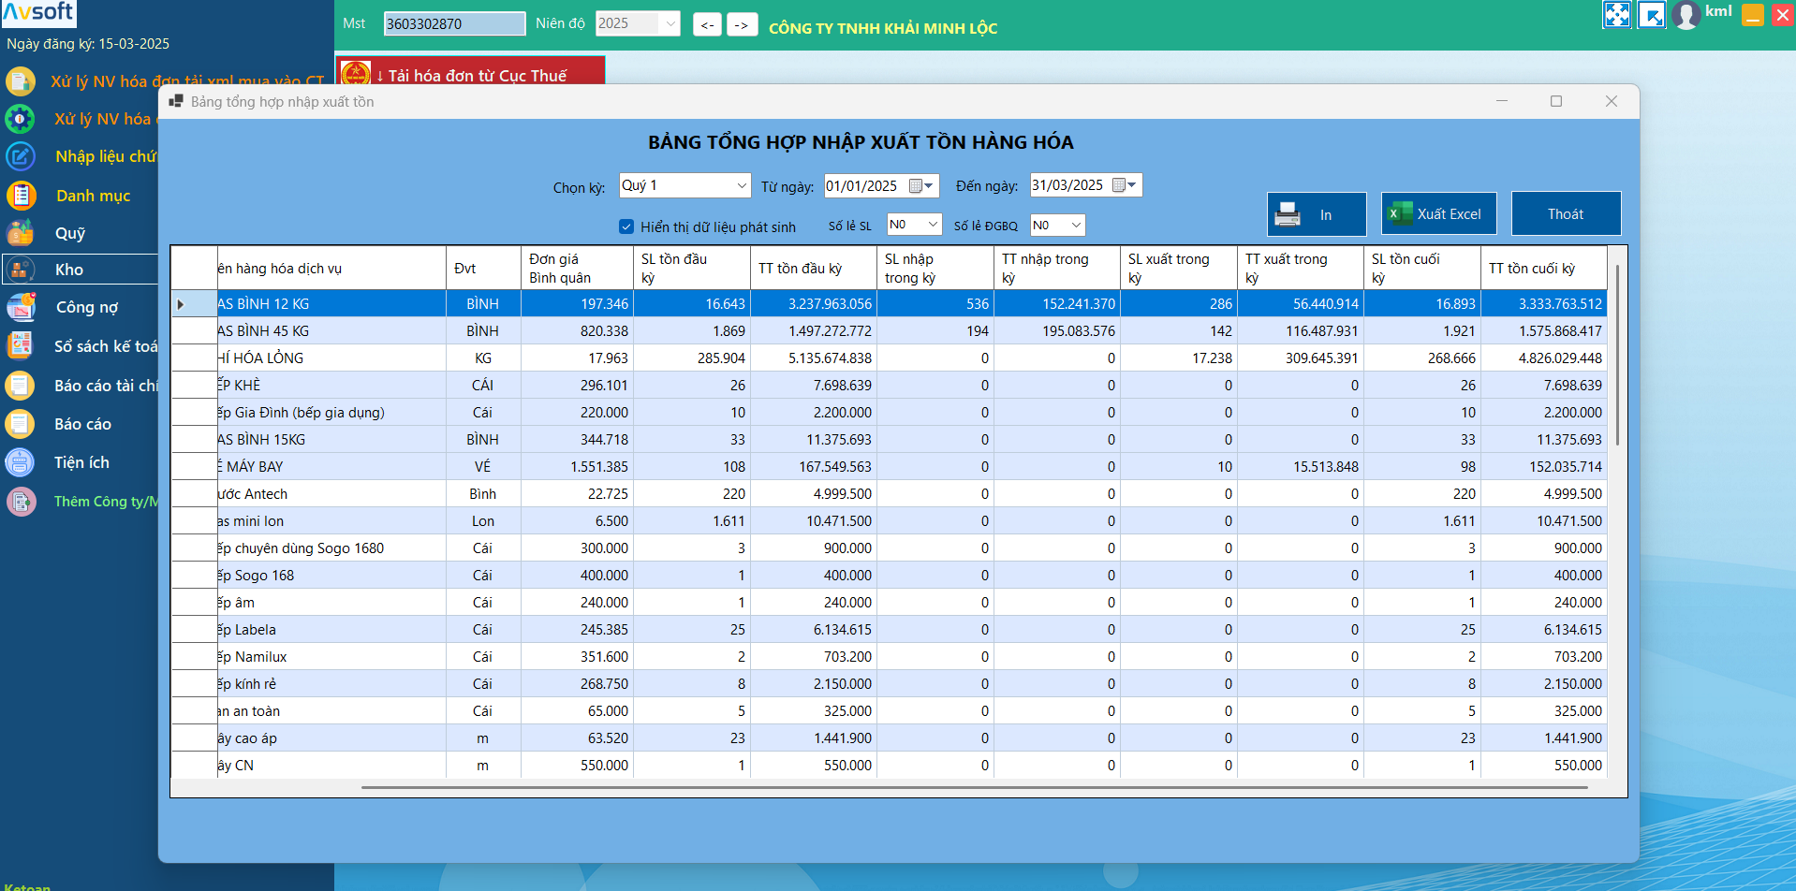Click the Sổ sách kế toán icon
Image resolution: width=1796 pixels, height=891 pixels.
point(21,346)
